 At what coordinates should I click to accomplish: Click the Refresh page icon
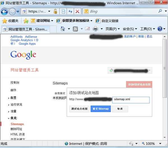pos(70,12)
